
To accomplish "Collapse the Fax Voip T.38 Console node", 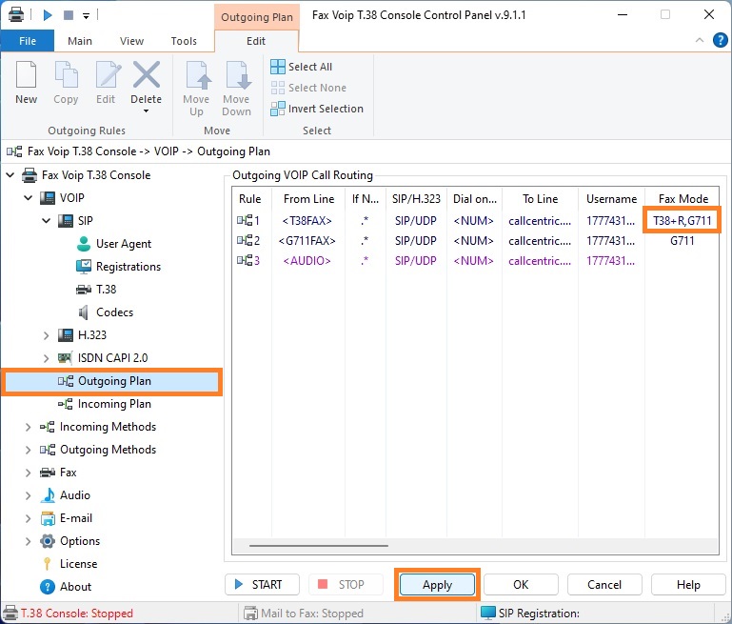I will [x=10, y=175].
